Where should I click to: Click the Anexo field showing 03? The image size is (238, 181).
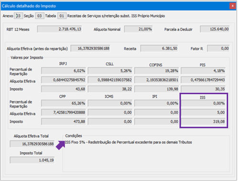click(18, 16)
